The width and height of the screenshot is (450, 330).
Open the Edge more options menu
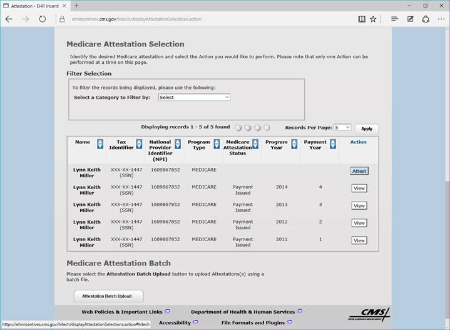[x=440, y=19]
